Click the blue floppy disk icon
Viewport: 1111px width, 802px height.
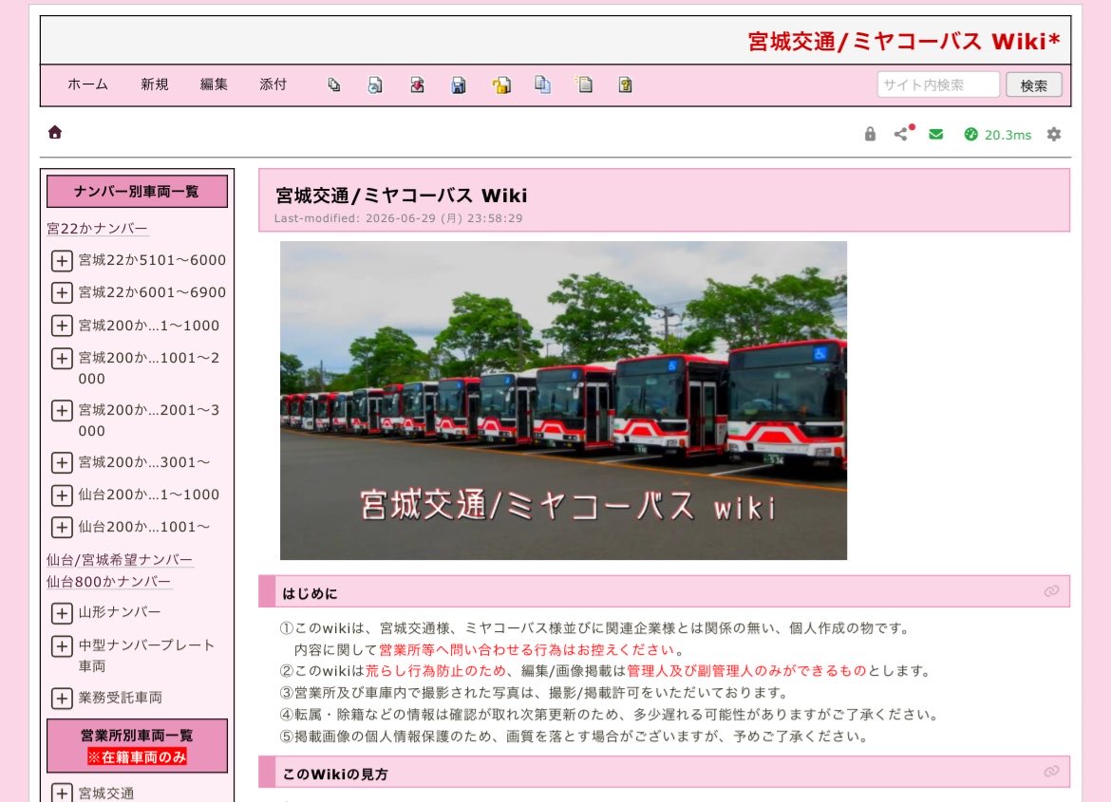tap(459, 85)
